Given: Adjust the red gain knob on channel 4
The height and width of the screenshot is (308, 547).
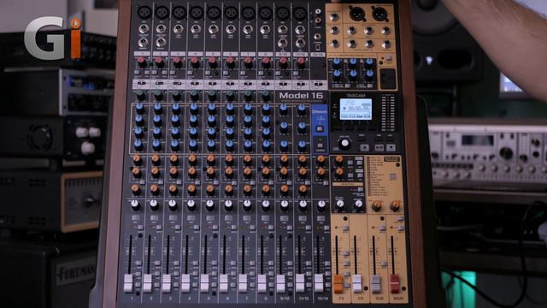Looking at the screenshot, I should coord(195,62).
